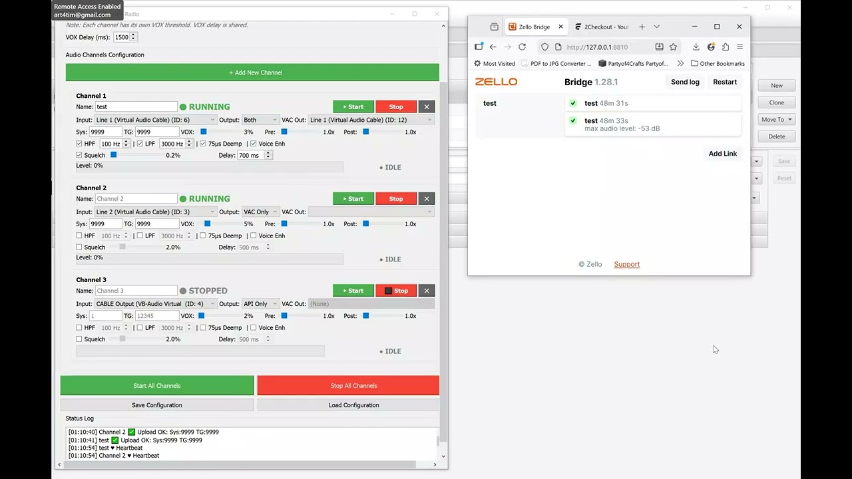Click the VOX Delay stepper arrows
The height and width of the screenshot is (479, 852).
(134, 37)
